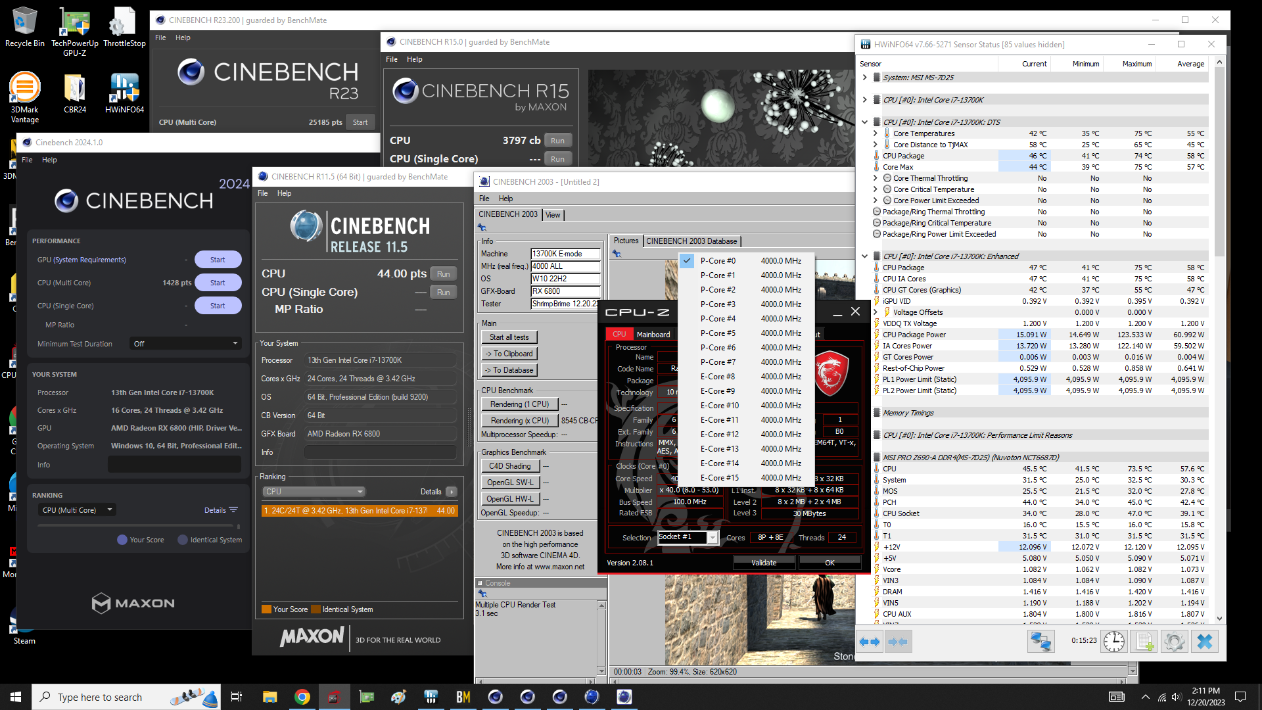Select E-Core #15 in core list
1262x710 pixels.
[747, 478]
